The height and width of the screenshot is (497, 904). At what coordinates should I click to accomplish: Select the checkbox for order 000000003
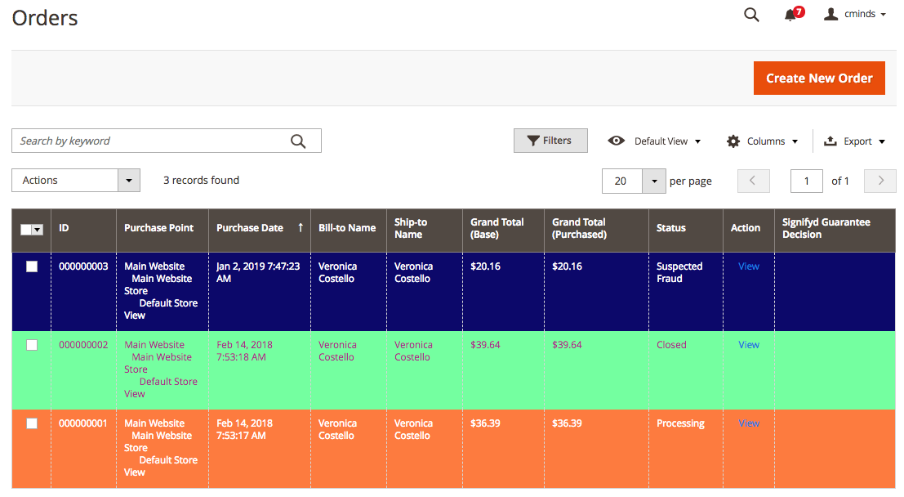[x=32, y=266]
